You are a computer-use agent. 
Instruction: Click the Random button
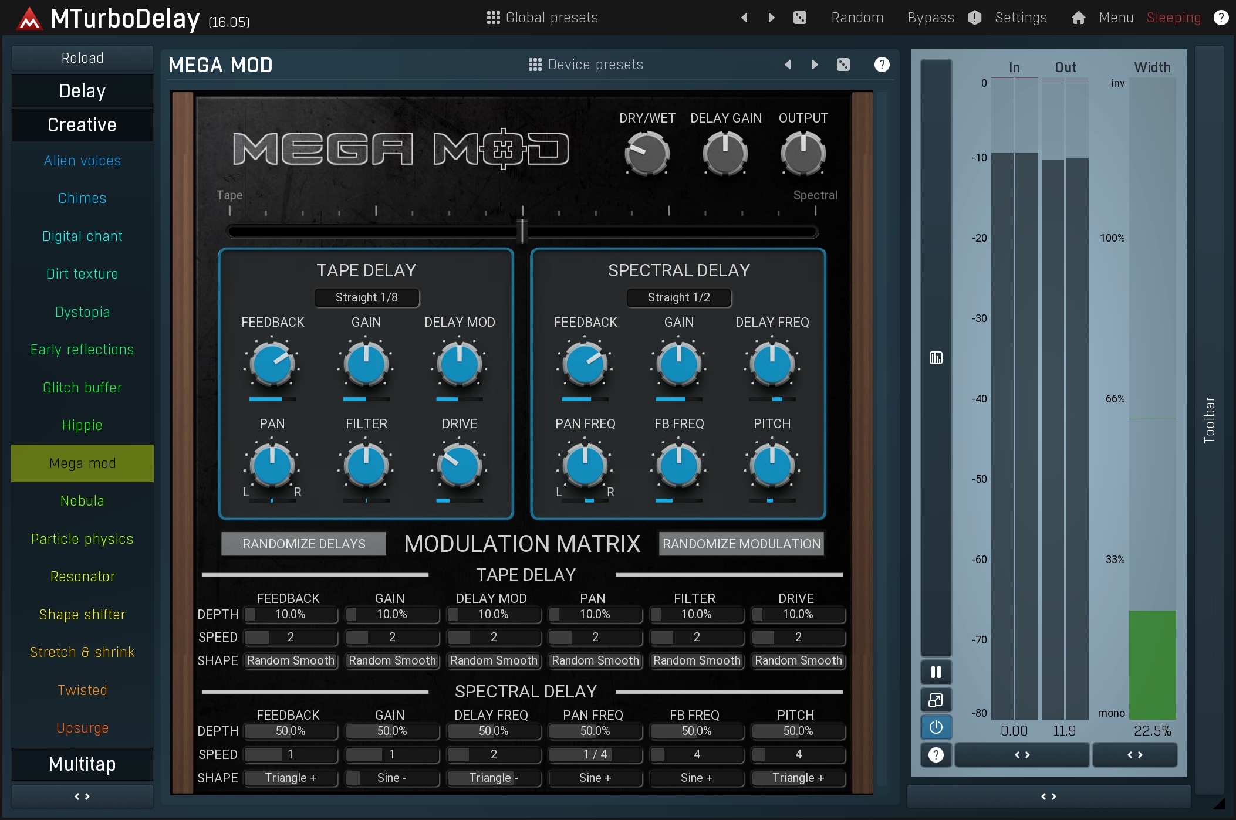pyautogui.click(x=857, y=18)
